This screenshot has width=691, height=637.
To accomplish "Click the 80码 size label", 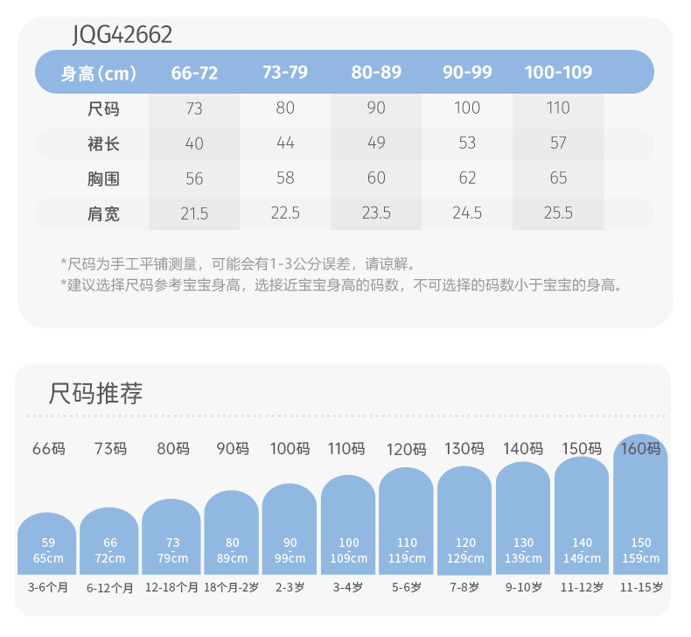I will (x=173, y=449).
